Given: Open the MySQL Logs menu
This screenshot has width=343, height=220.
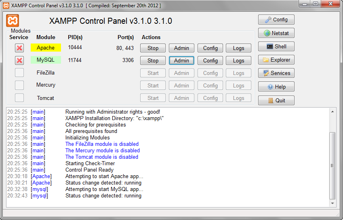Looking at the screenshot, I should pos(238,60).
